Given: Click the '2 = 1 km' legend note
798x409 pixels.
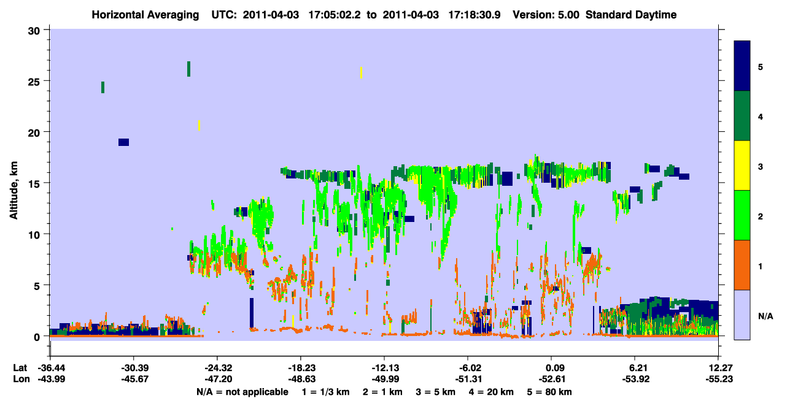Looking at the screenshot, I should click(384, 392).
